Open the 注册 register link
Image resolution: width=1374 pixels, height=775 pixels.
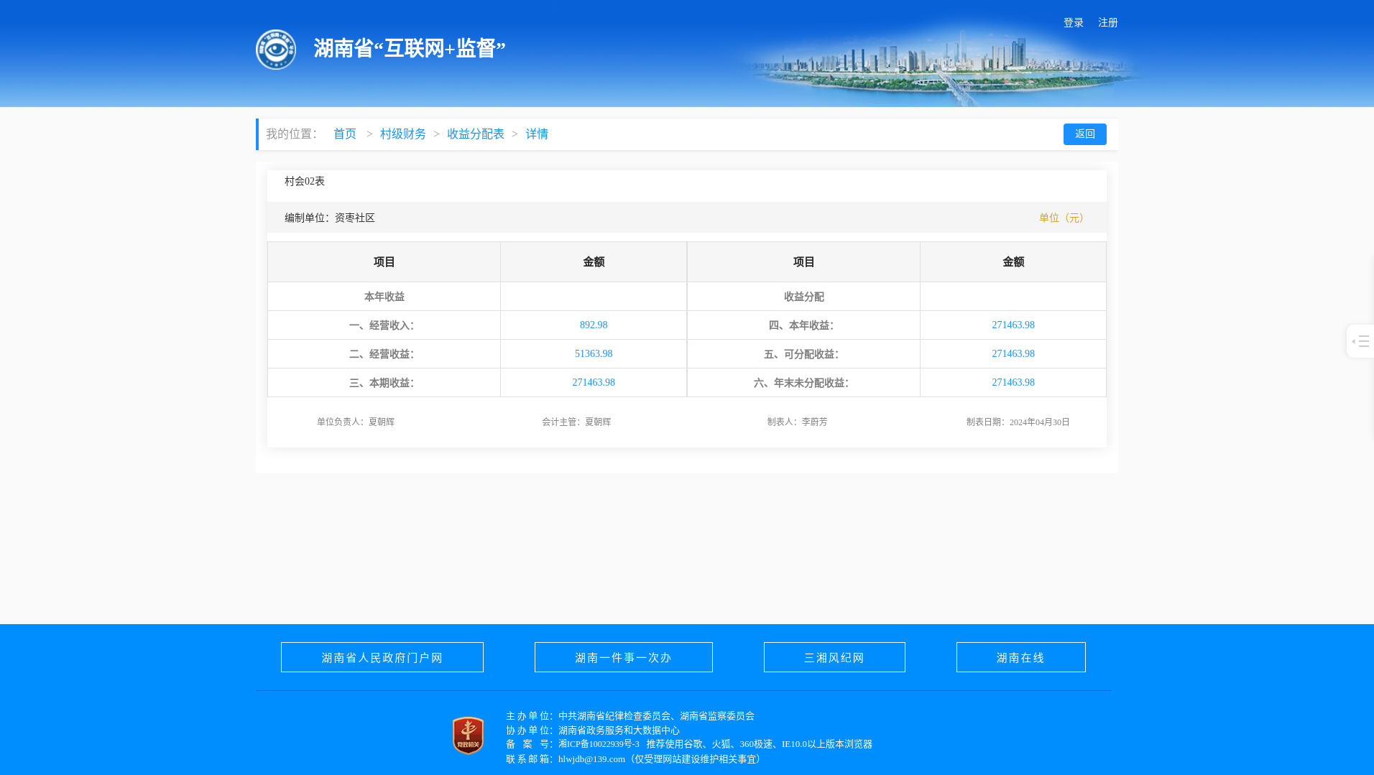tap(1107, 23)
